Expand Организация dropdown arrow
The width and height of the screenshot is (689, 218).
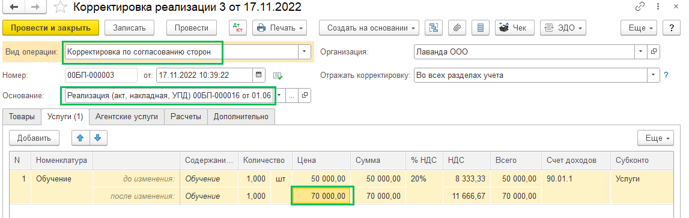coord(641,52)
